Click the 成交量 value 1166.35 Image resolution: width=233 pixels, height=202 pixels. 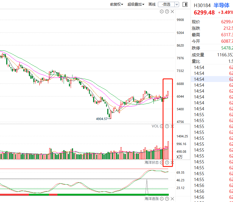[x=225, y=55]
